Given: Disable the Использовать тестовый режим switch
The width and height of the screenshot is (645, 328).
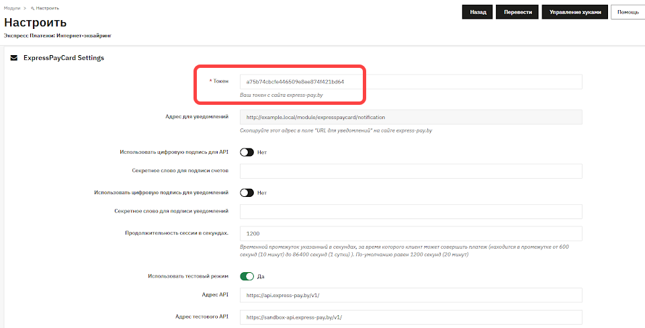Looking at the screenshot, I should pos(247,276).
